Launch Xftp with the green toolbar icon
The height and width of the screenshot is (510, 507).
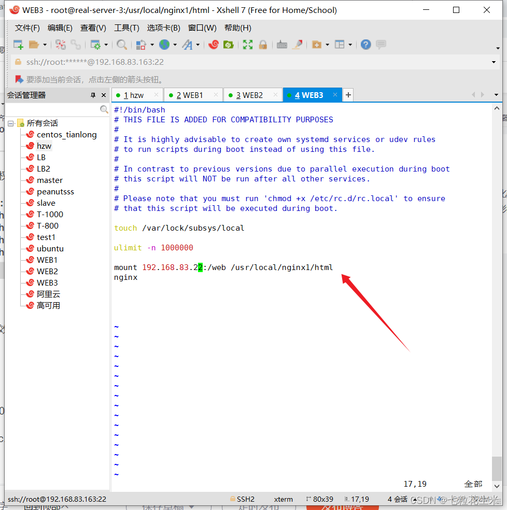point(229,45)
